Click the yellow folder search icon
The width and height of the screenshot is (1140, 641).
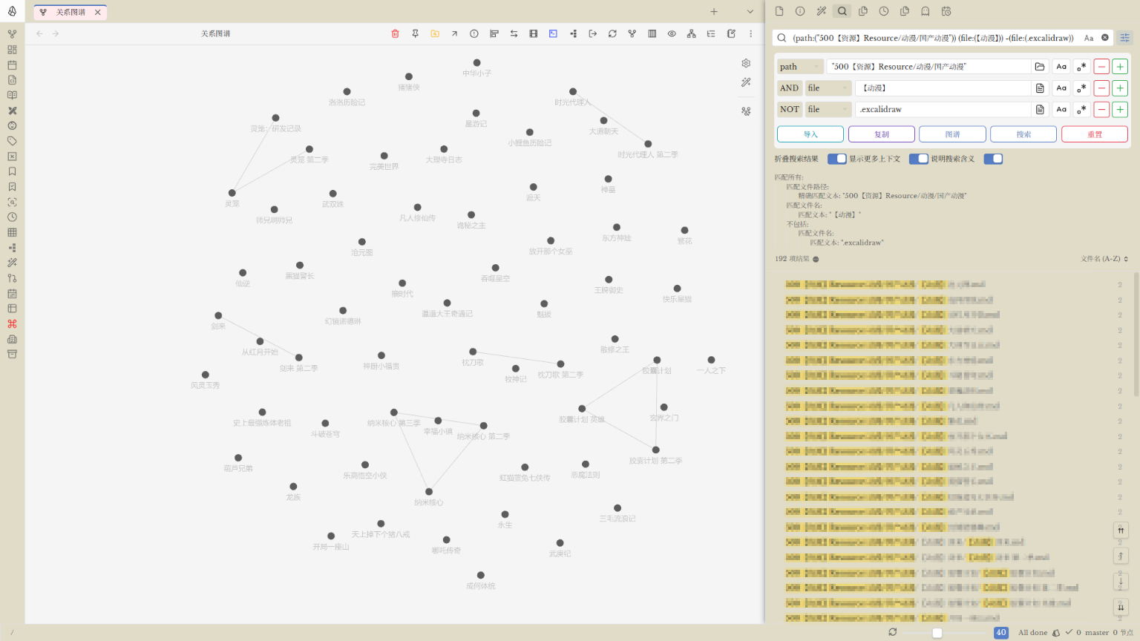[435, 33]
